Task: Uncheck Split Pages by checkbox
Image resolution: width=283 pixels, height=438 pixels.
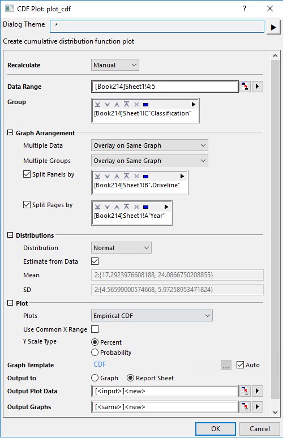Action: click(x=27, y=205)
